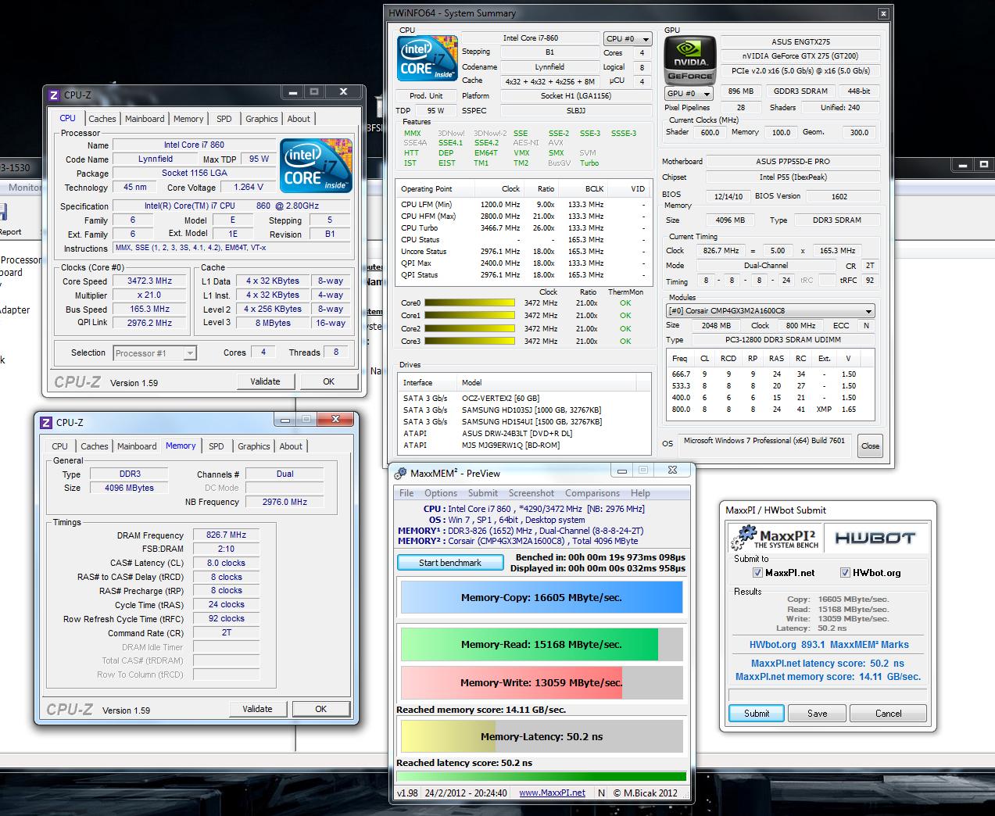Open the Processor #1 selection dropdown

[x=155, y=353]
